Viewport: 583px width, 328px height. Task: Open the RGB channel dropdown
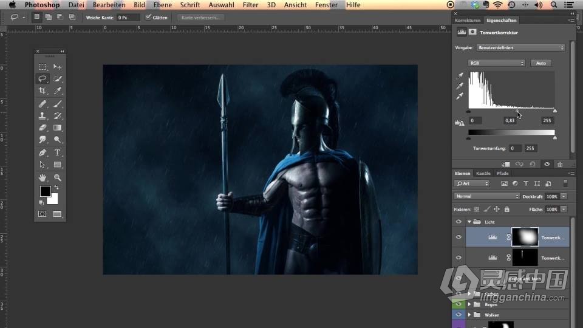coord(496,63)
